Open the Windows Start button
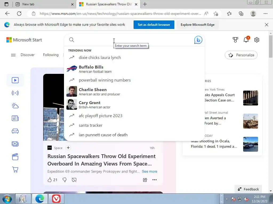 coord(7,199)
